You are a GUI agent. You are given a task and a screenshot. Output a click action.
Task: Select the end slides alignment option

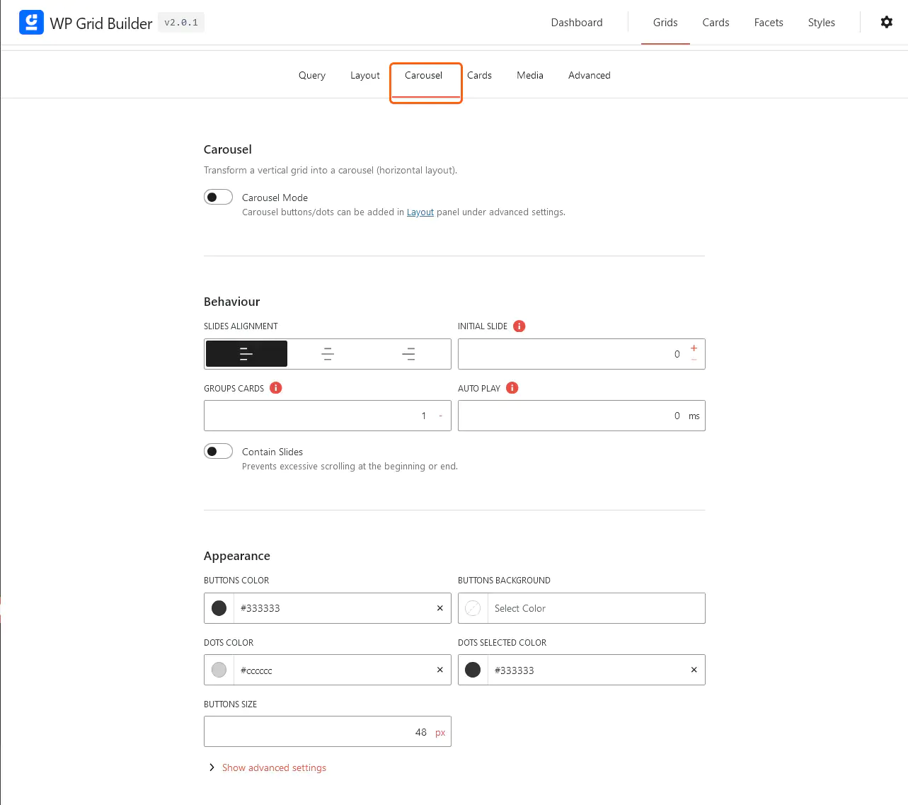(408, 353)
